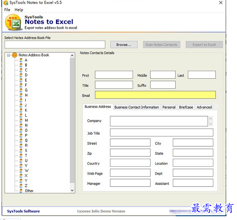The image size is (237, 220).
Task: Click the Suffix input field
Action: coord(163,85)
